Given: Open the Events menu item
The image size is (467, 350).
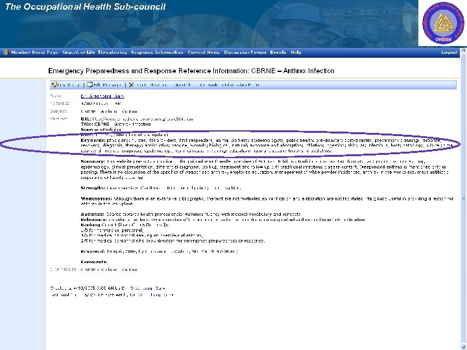Looking at the screenshot, I should (278, 52).
